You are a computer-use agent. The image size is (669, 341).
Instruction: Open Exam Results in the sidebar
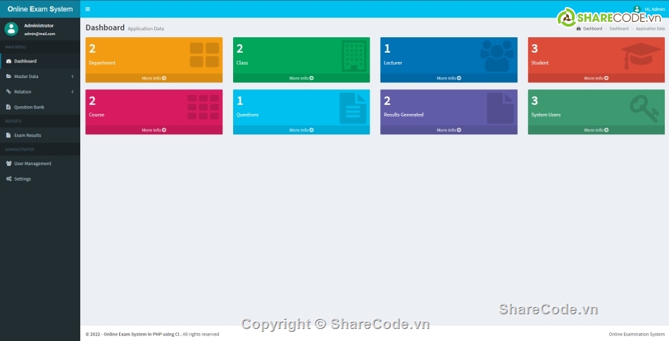(x=27, y=135)
